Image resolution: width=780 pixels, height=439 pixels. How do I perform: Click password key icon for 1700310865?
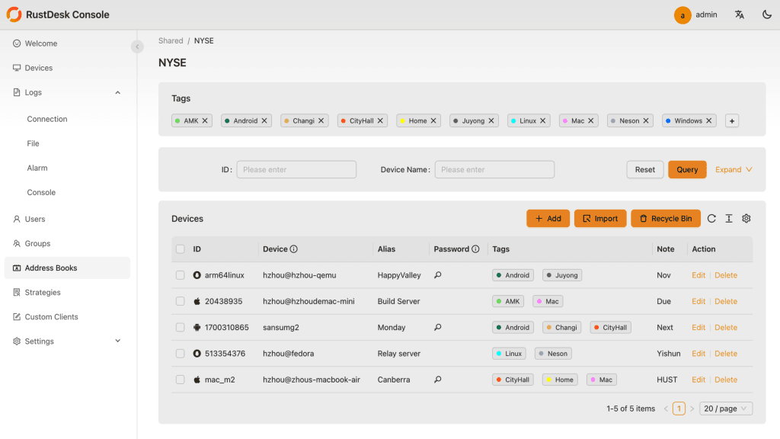point(438,327)
